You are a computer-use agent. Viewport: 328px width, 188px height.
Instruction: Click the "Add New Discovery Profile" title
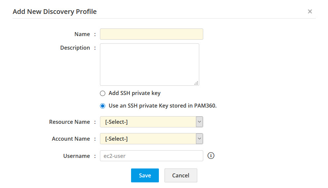[55, 12]
